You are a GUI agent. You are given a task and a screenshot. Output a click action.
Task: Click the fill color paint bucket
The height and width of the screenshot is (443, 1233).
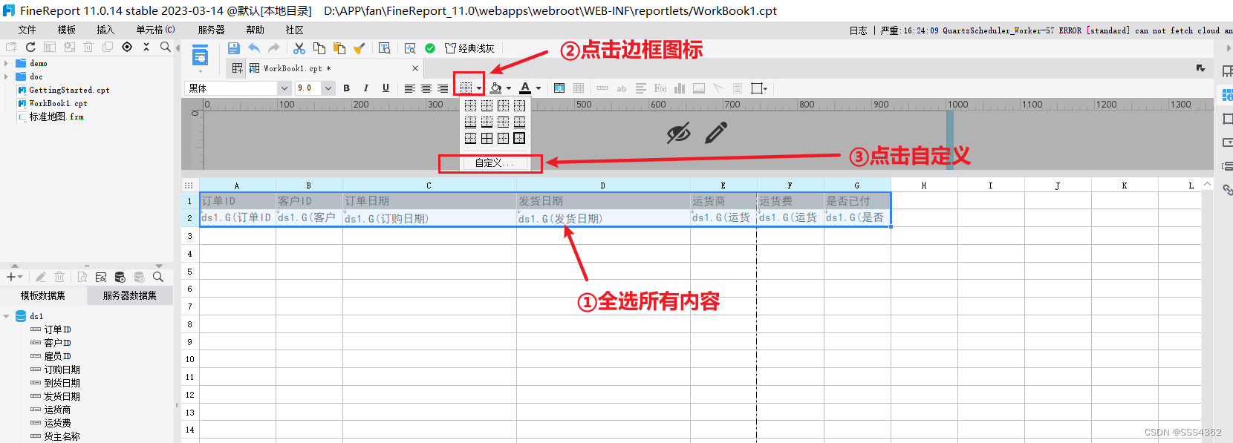coord(495,88)
